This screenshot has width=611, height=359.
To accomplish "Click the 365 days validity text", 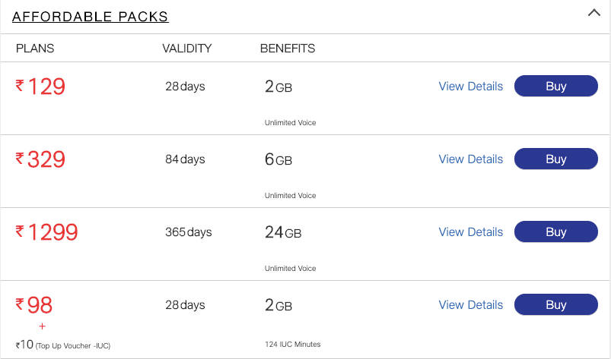I will 189,232.
